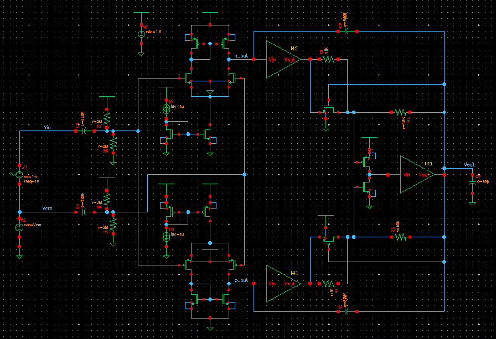
Task: Click the p_out net label
Action: point(241,280)
